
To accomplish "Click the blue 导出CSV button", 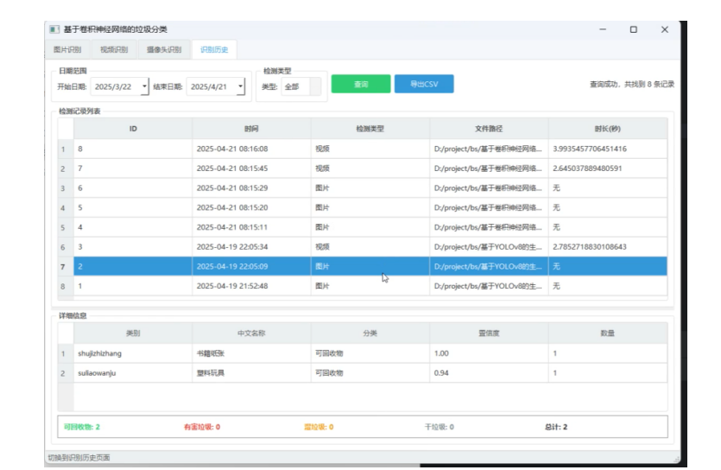I will pos(424,84).
